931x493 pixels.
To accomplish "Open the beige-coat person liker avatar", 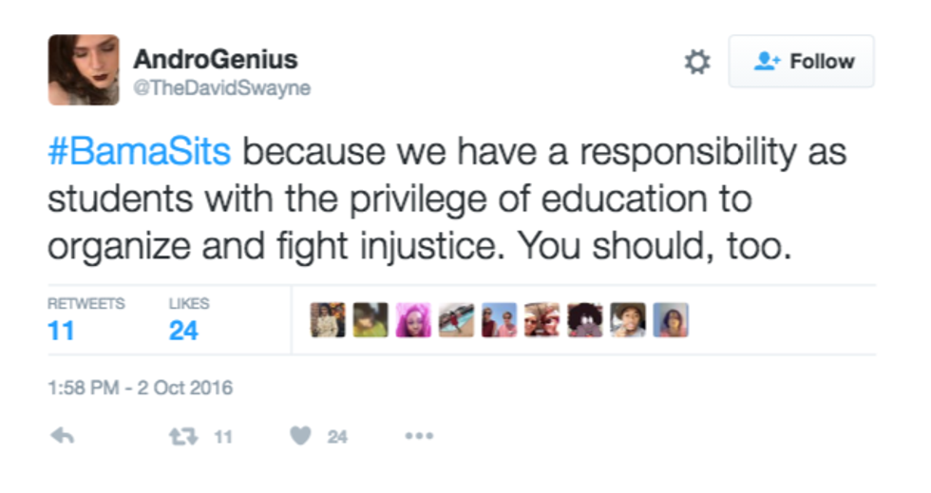I will (328, 320).
